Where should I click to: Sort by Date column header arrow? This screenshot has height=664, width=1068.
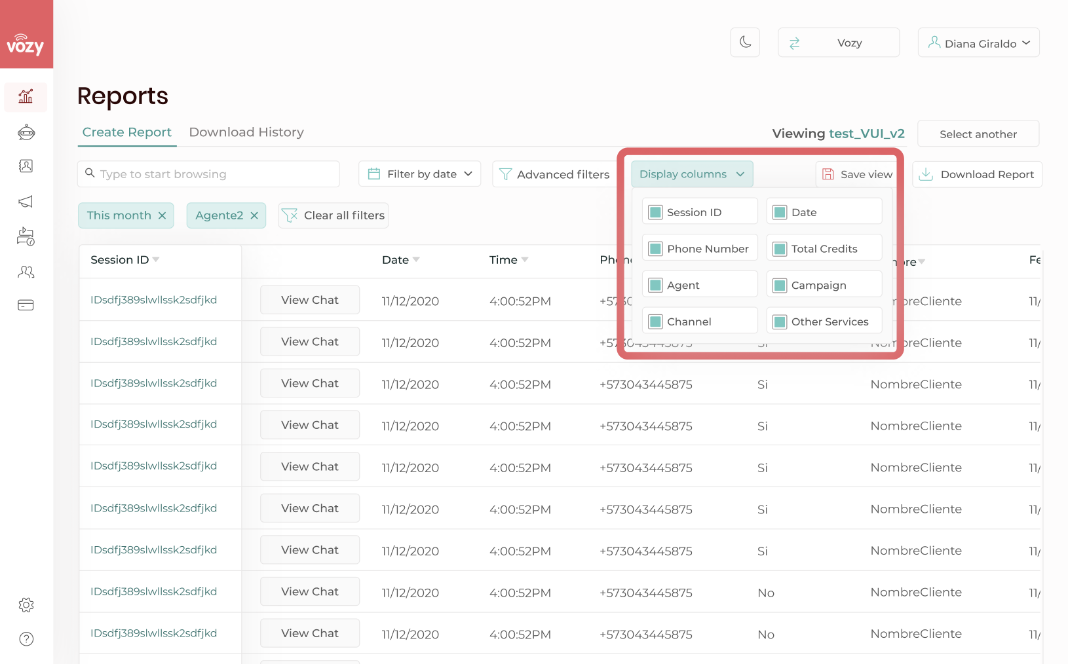pos(416,260)
